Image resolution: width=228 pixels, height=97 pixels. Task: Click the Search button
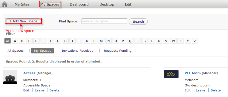tap(138, 22)
